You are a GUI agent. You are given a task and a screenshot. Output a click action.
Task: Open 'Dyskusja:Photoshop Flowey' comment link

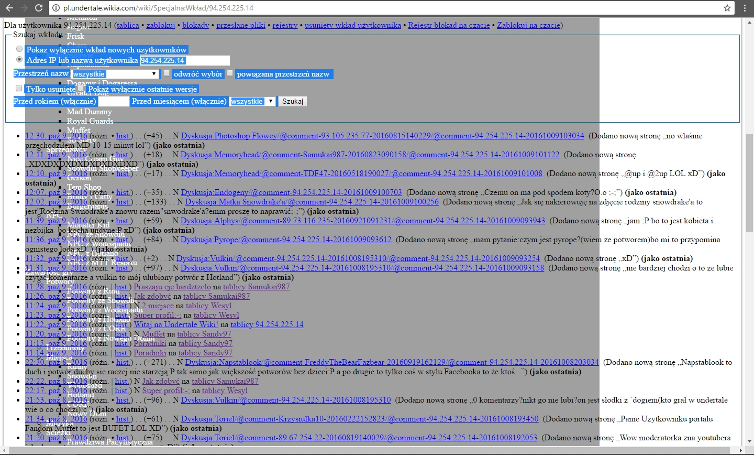(382, 136)
